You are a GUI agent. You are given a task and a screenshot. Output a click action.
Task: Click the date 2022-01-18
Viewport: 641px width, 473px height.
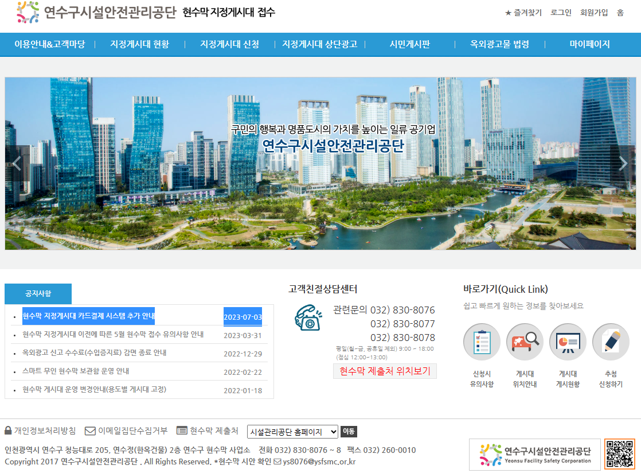click(x=243, y=391)
